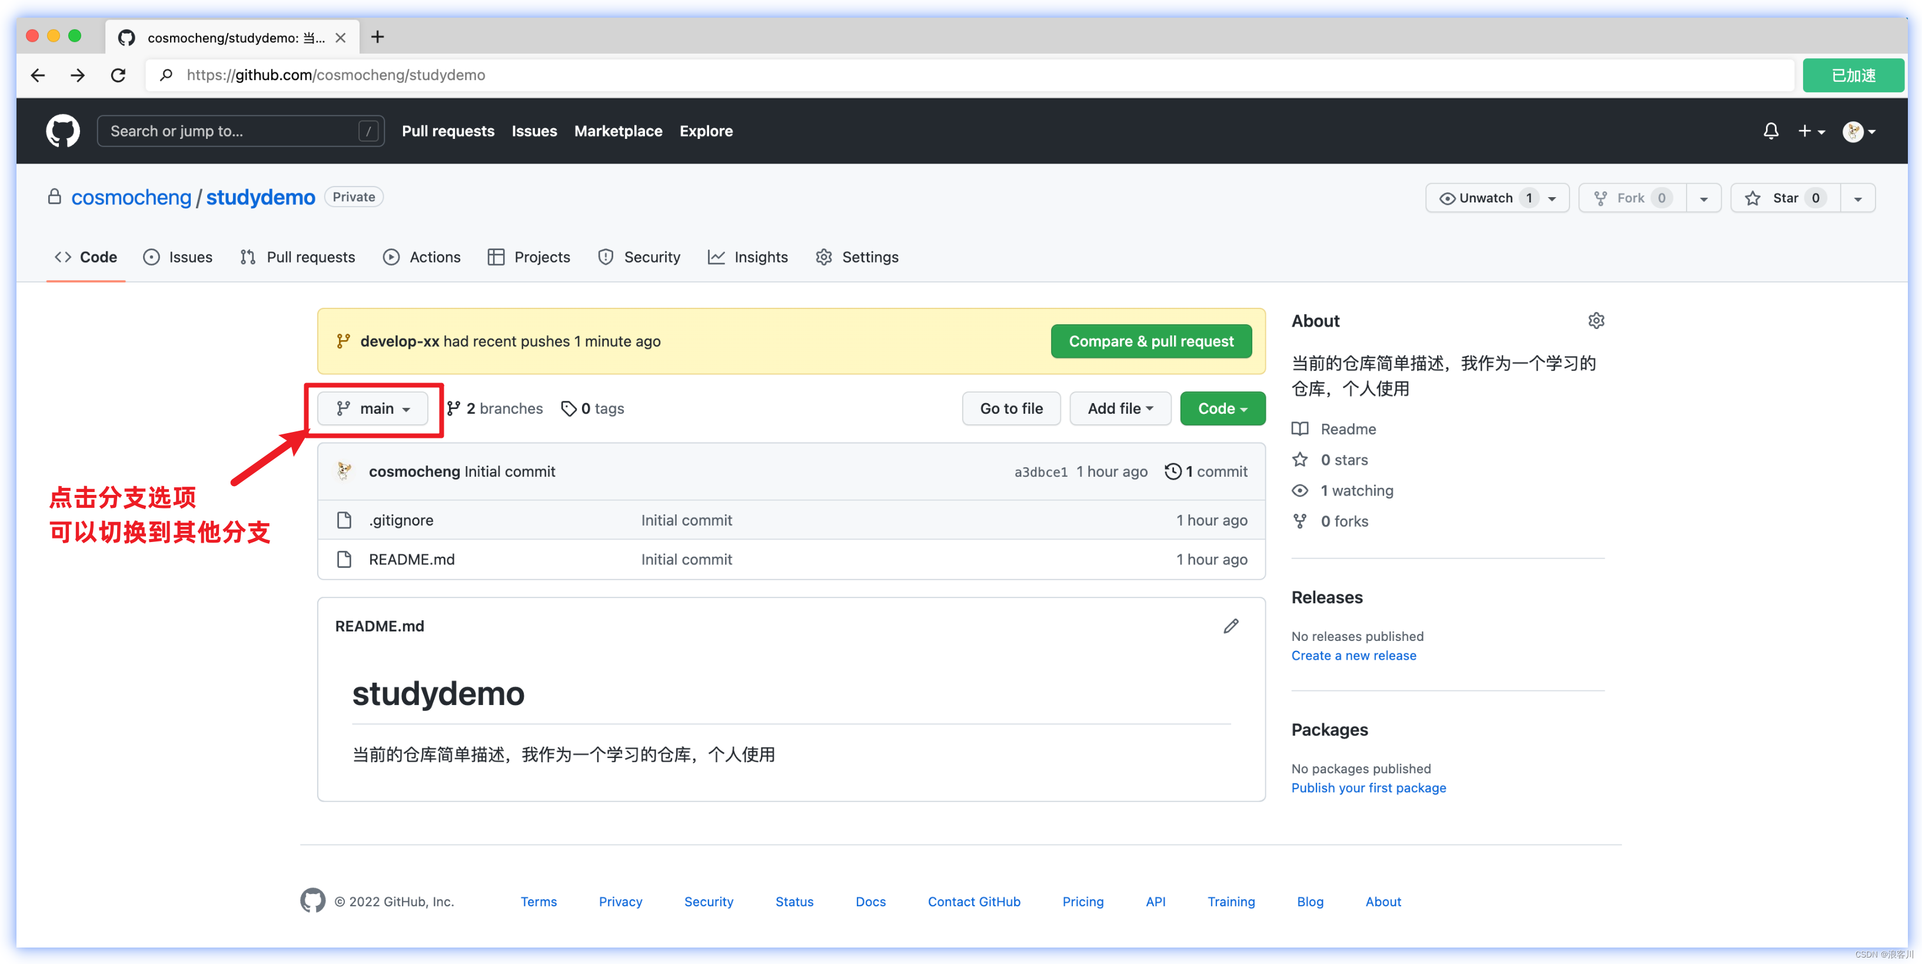This screenshot has height=964, width=1922.
Task: Focus the browser URL address bar
Action: click(x=970, y=75)
